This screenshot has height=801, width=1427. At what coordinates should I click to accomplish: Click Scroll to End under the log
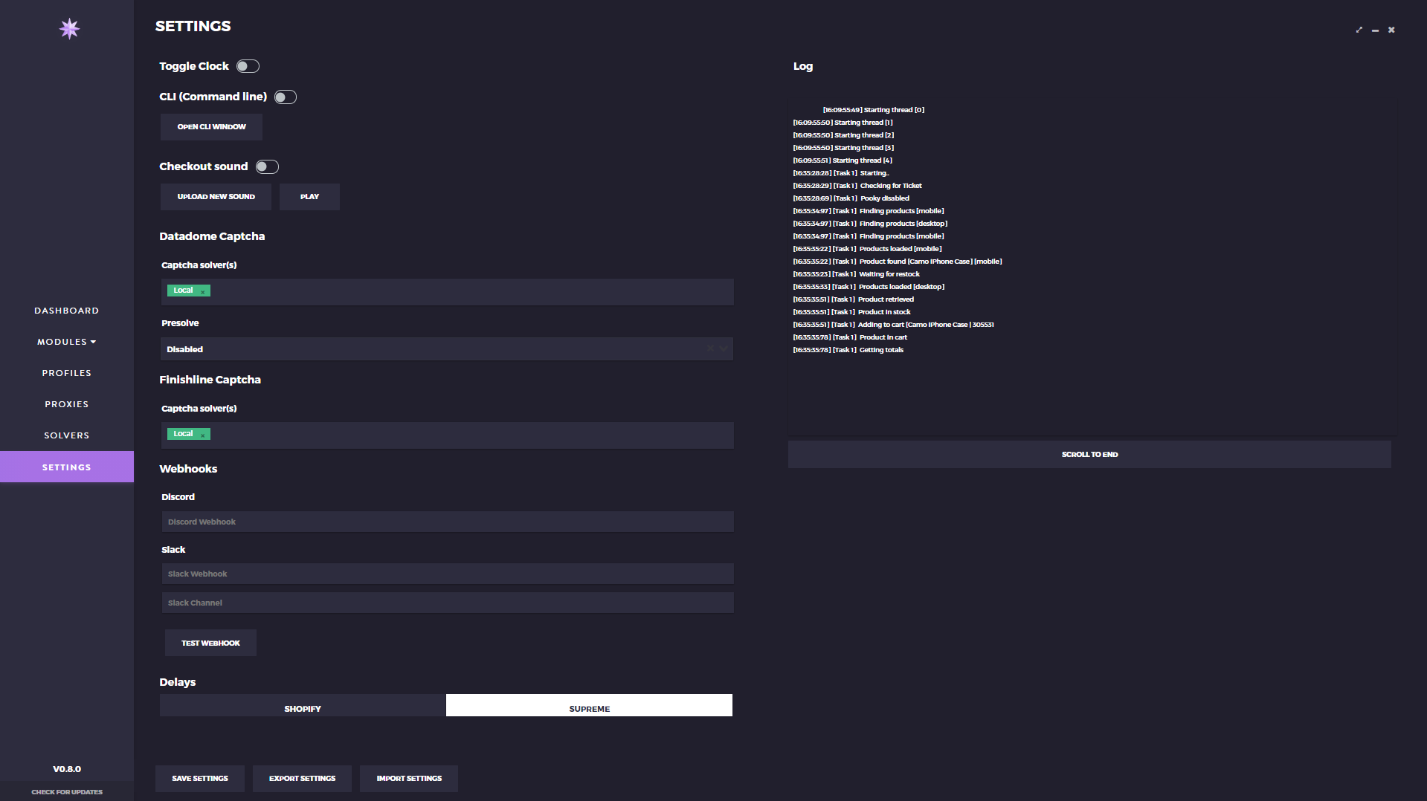point(1089,454)
